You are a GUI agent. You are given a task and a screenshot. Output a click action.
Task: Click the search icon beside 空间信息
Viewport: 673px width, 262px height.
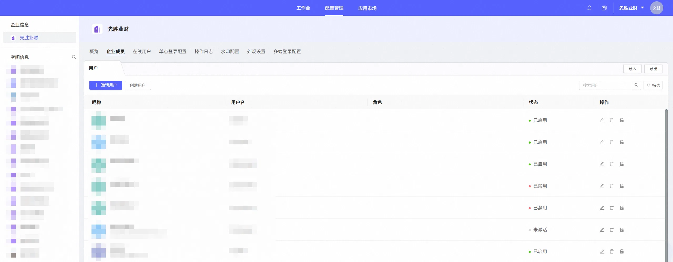tap(74, 57)
